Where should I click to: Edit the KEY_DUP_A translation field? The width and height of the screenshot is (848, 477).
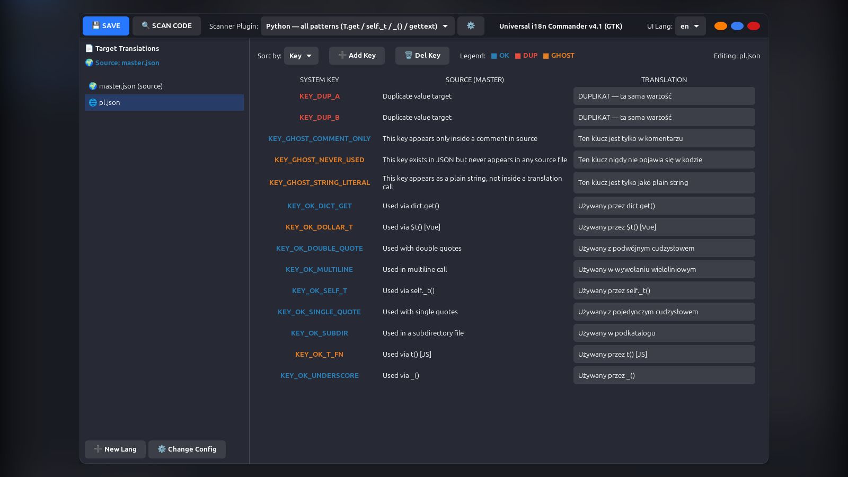[664, 96]
